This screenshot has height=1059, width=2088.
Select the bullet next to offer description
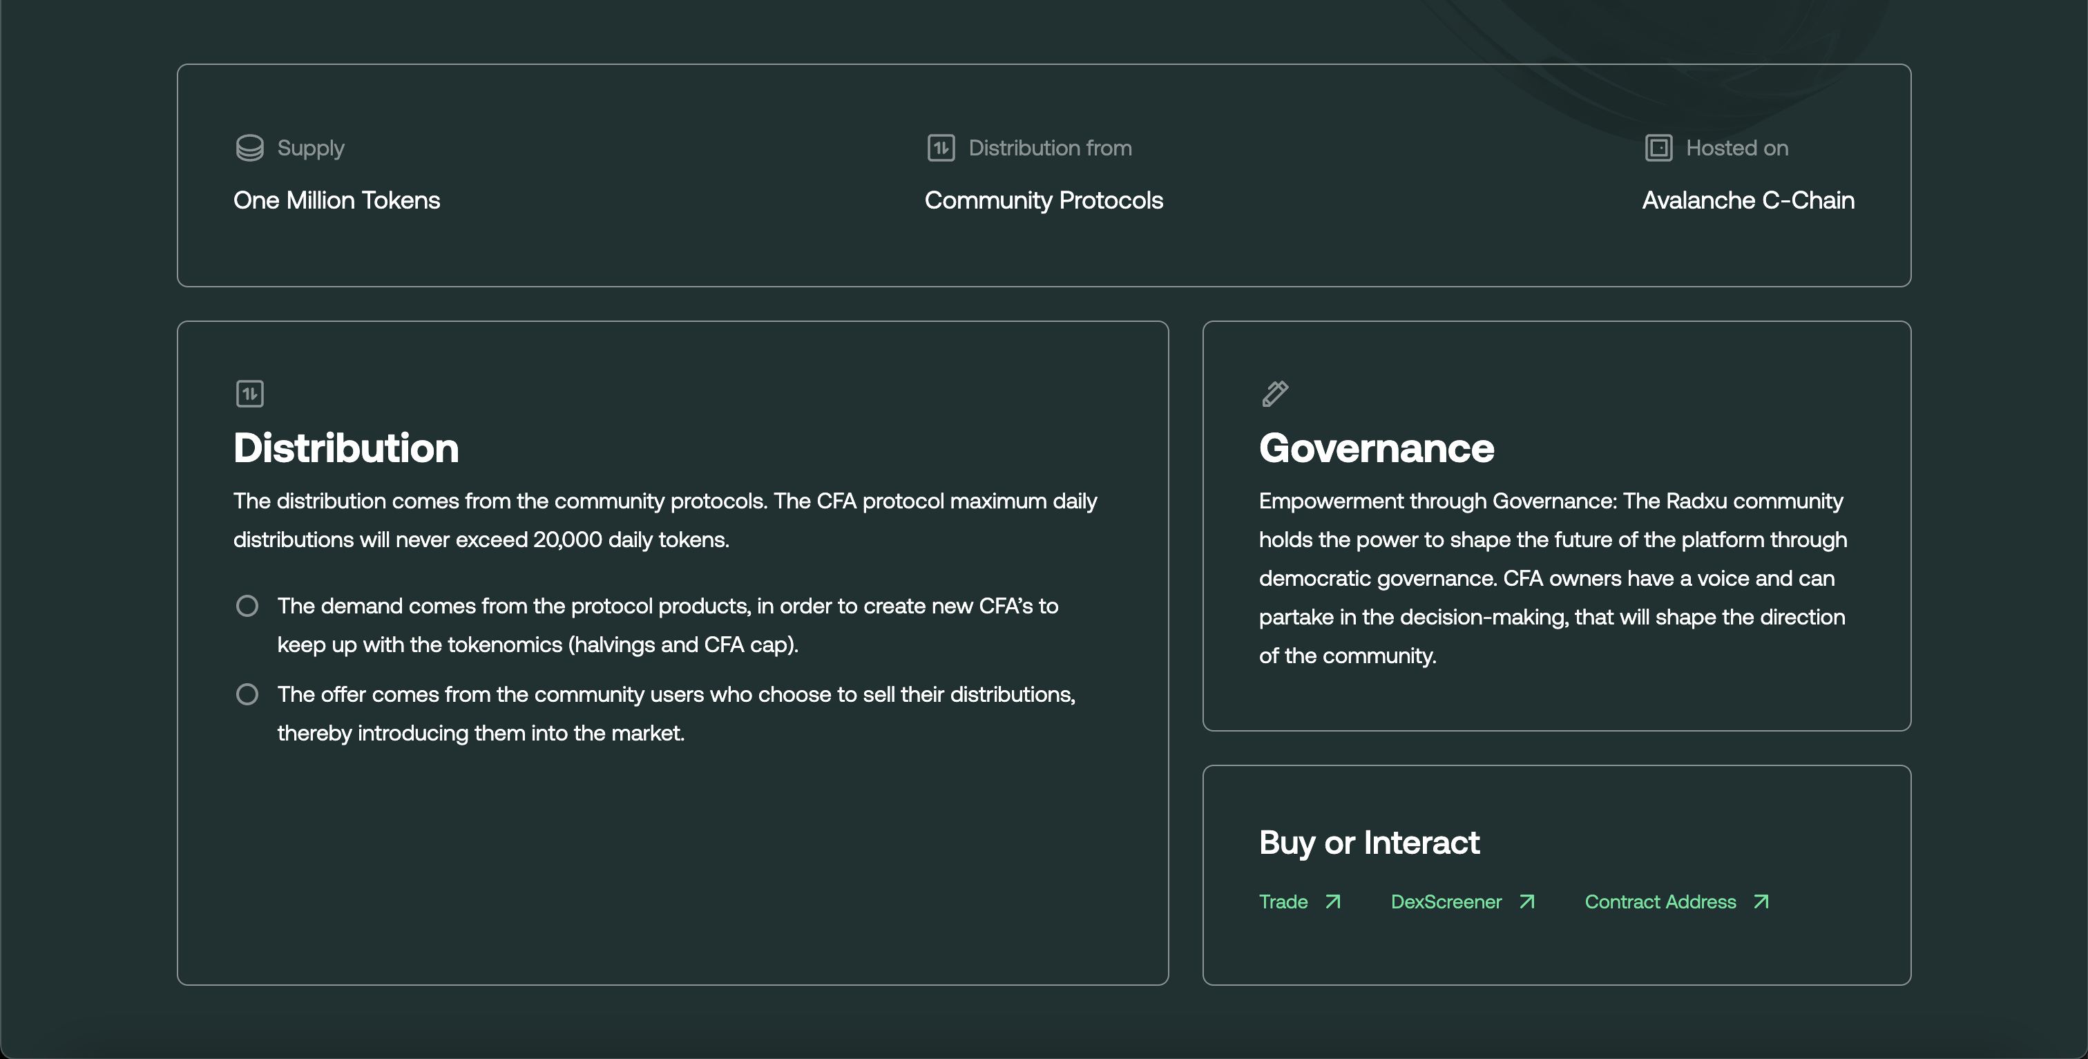(x=248, y=694)
